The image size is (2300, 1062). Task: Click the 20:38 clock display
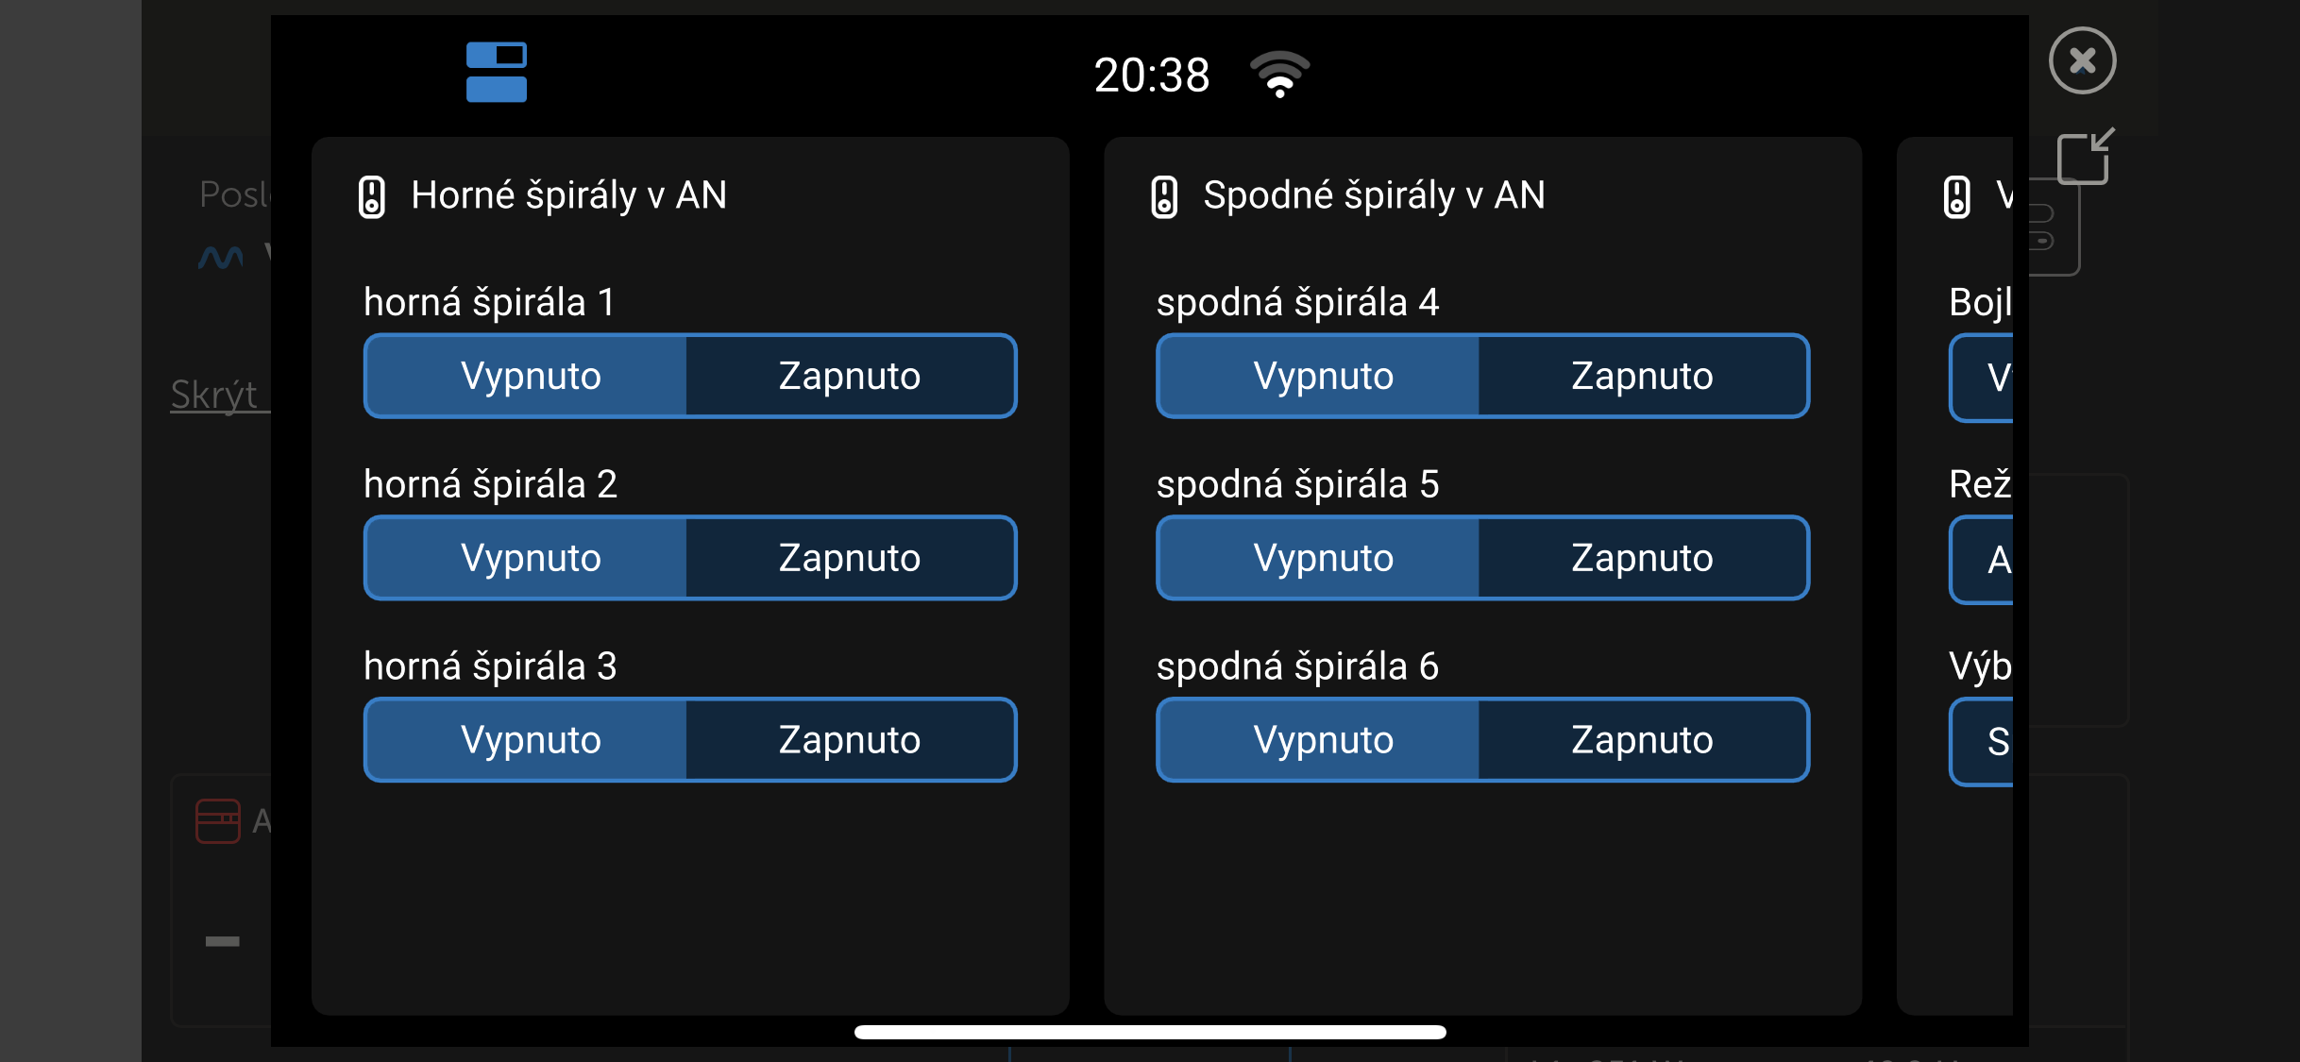point(1151,76)
